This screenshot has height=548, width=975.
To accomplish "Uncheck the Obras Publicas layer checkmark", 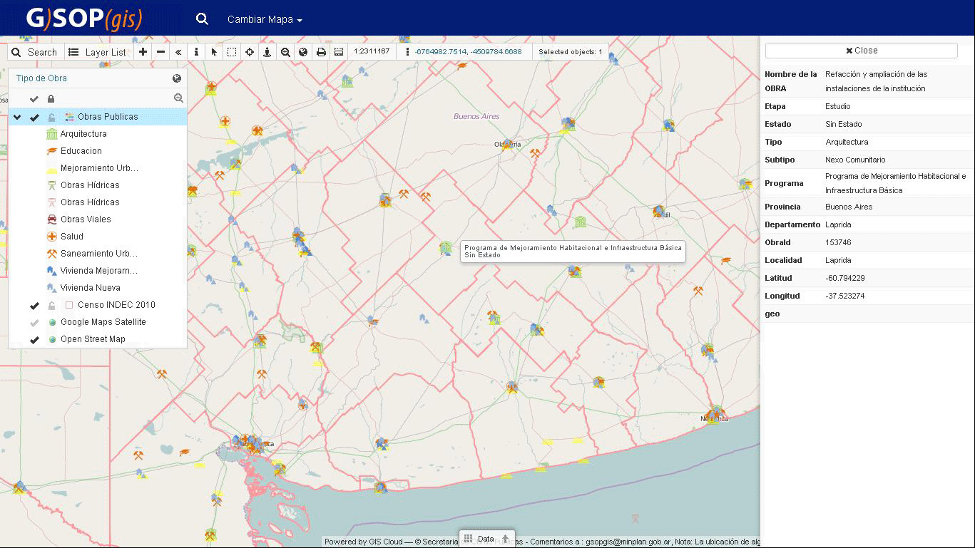I will point(34,115).
